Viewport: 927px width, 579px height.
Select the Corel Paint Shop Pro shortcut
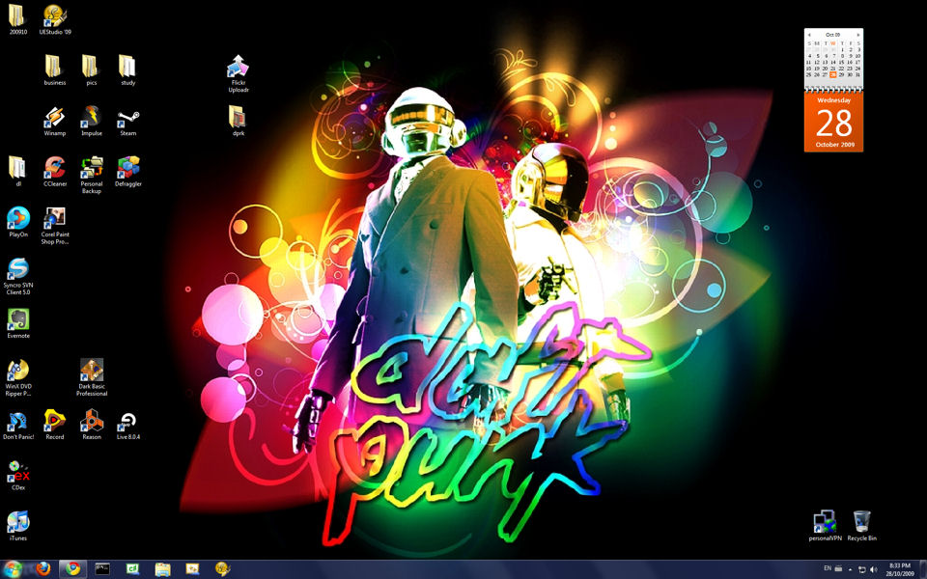(54, 226)
